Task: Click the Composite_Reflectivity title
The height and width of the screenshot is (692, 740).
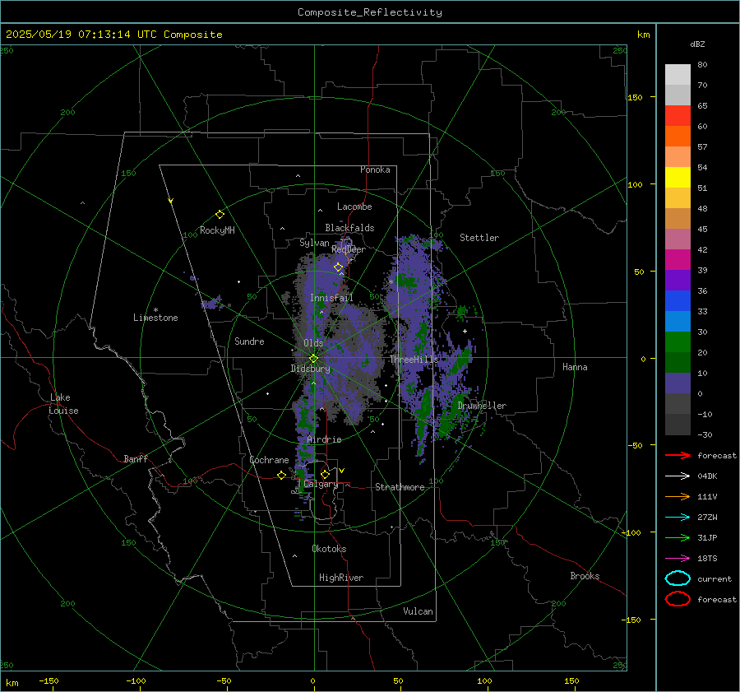Action: [370, 12]
